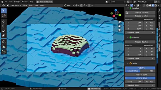Open the ANIMAX sidebar tab
The width and height of the screenshot is (161, 90).
[159, 47]
